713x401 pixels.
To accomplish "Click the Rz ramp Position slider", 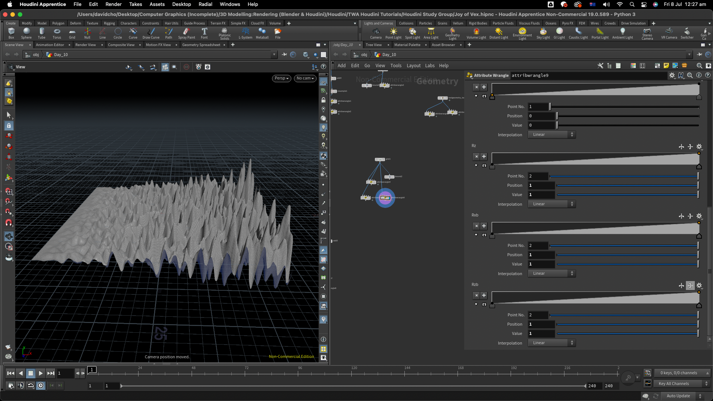I will [627, 185].
